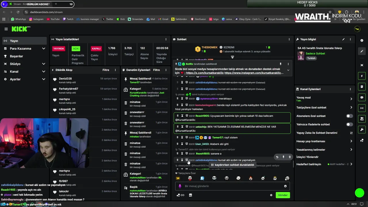This screenshot has height=207, width=368.
Task: Click the Kick logo
Action: click(21, 29)
